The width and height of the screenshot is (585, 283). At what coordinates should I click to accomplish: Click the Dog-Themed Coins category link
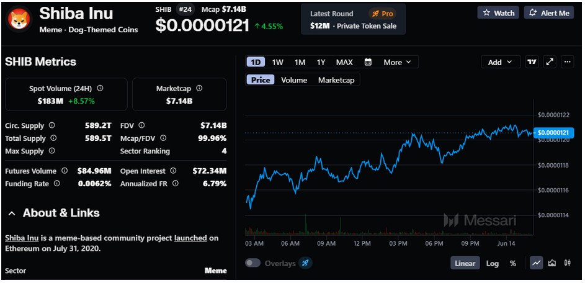(104, 30)
